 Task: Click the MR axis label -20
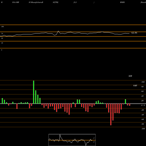[142, 110]
